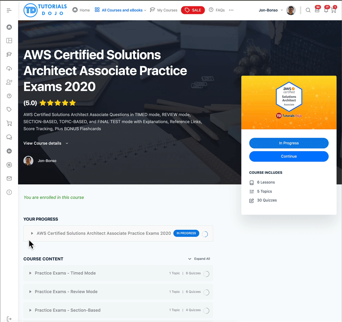Image resolution: width=342 pixels, height=322 pixels.
Task: Open the LinkedIn icon in left sidebar
Action: click(9, 151)
